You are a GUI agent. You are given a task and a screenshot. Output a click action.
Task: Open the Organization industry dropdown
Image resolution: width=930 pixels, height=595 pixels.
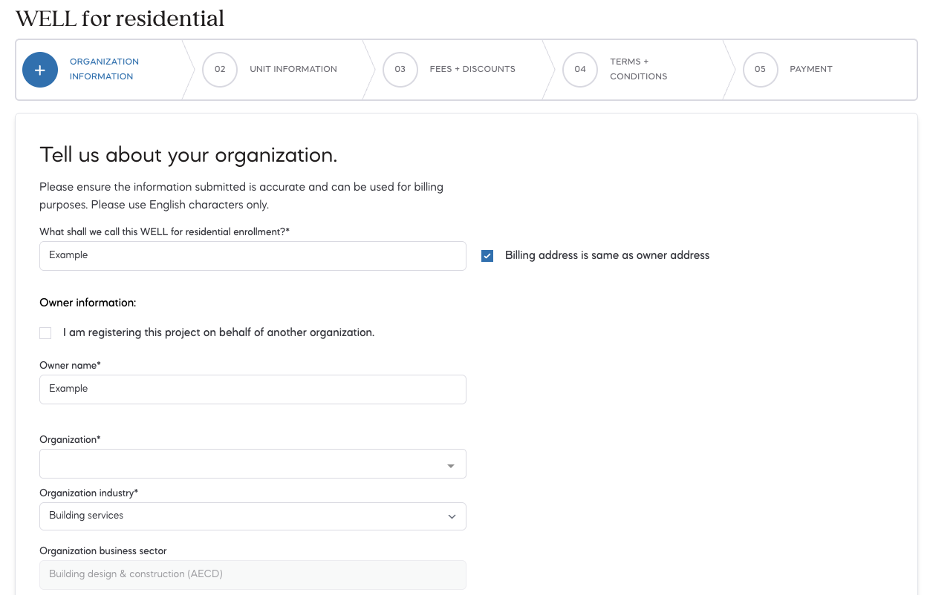253,516
